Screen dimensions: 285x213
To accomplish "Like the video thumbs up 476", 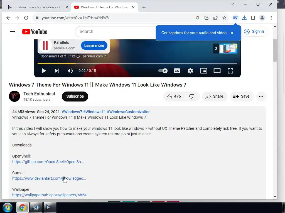I will (x=174, y=96).
